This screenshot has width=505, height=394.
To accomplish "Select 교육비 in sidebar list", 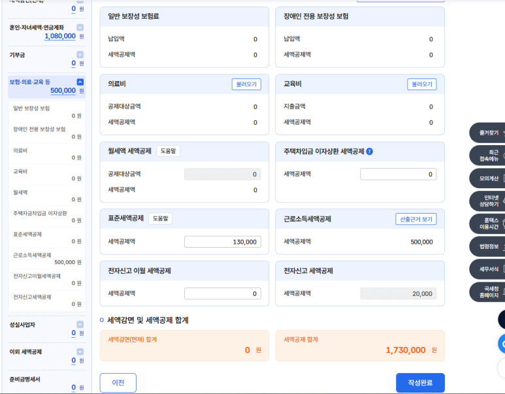I will [x=20, y=171].
